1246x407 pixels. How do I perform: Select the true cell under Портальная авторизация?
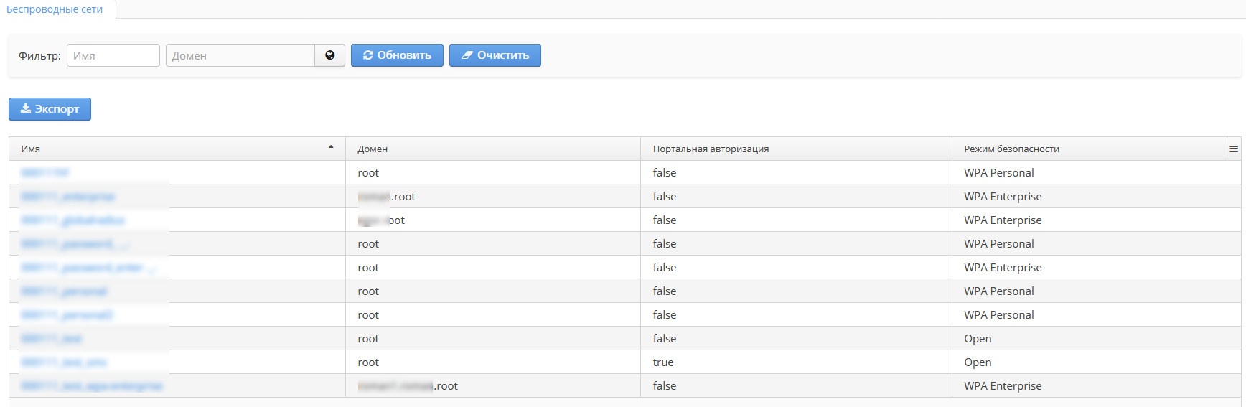[663, 362]
